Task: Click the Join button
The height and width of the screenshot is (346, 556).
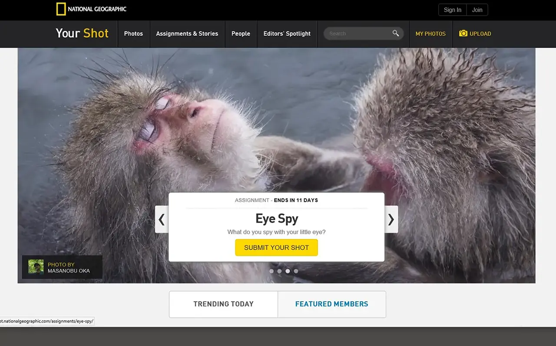Action: pyautogui.click(x=477, y=10)
